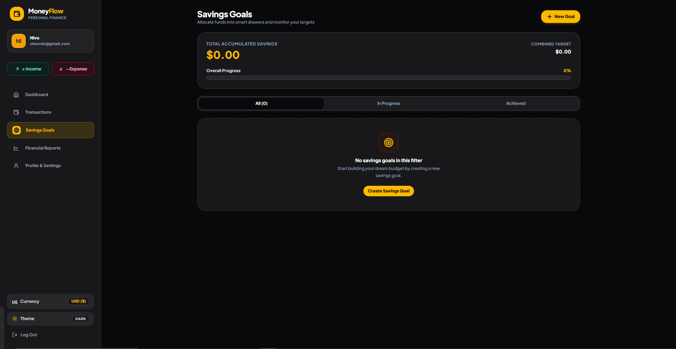Add a new Expense entry
Viewport: 676px width, 349px height.
(73, 69)
